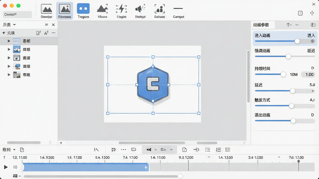Image resolution: width=319 pixels, height=179 pixels.
Task: Open the DnmoP project field
Action: (x=17, y=14)
